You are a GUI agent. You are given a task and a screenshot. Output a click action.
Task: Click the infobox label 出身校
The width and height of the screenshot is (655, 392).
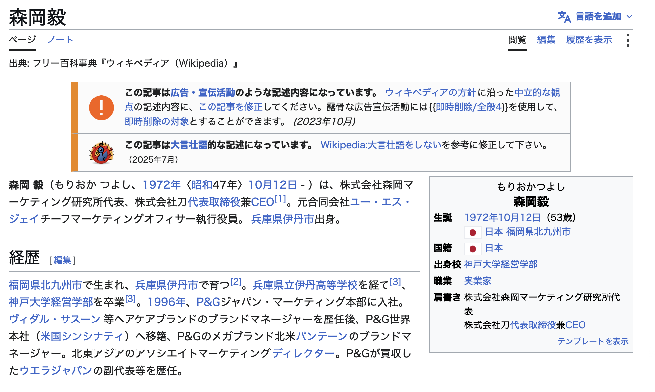[447, 265]
